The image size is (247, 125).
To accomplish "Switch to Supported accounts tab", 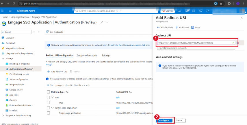I will click(x=87, y=56).
